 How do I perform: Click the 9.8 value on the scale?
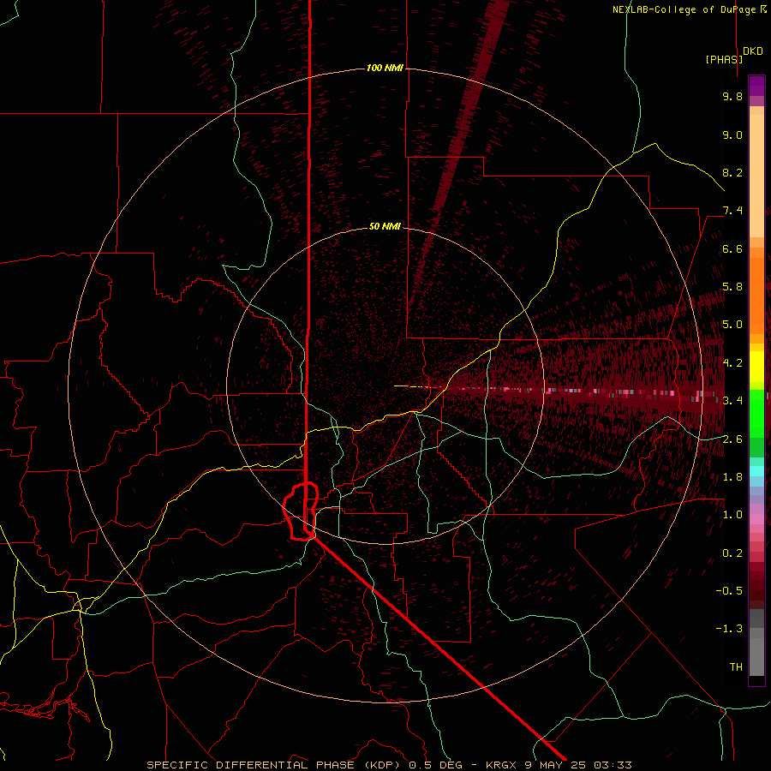[732, 96]
